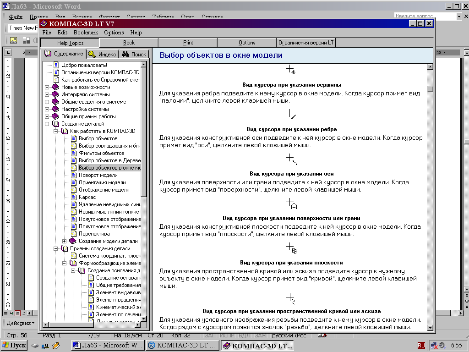Open the Действия dropdown in Word
This screenshot has height=352, width=469.
pyautogui.click(x=20, y=323)
